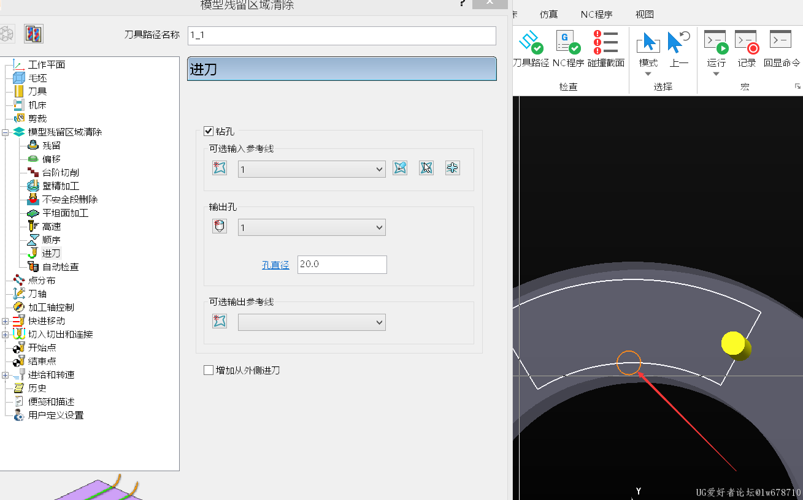Open 台阶切削 step cutting icon
Screen dimensions: 803x500
pos(33,172)
